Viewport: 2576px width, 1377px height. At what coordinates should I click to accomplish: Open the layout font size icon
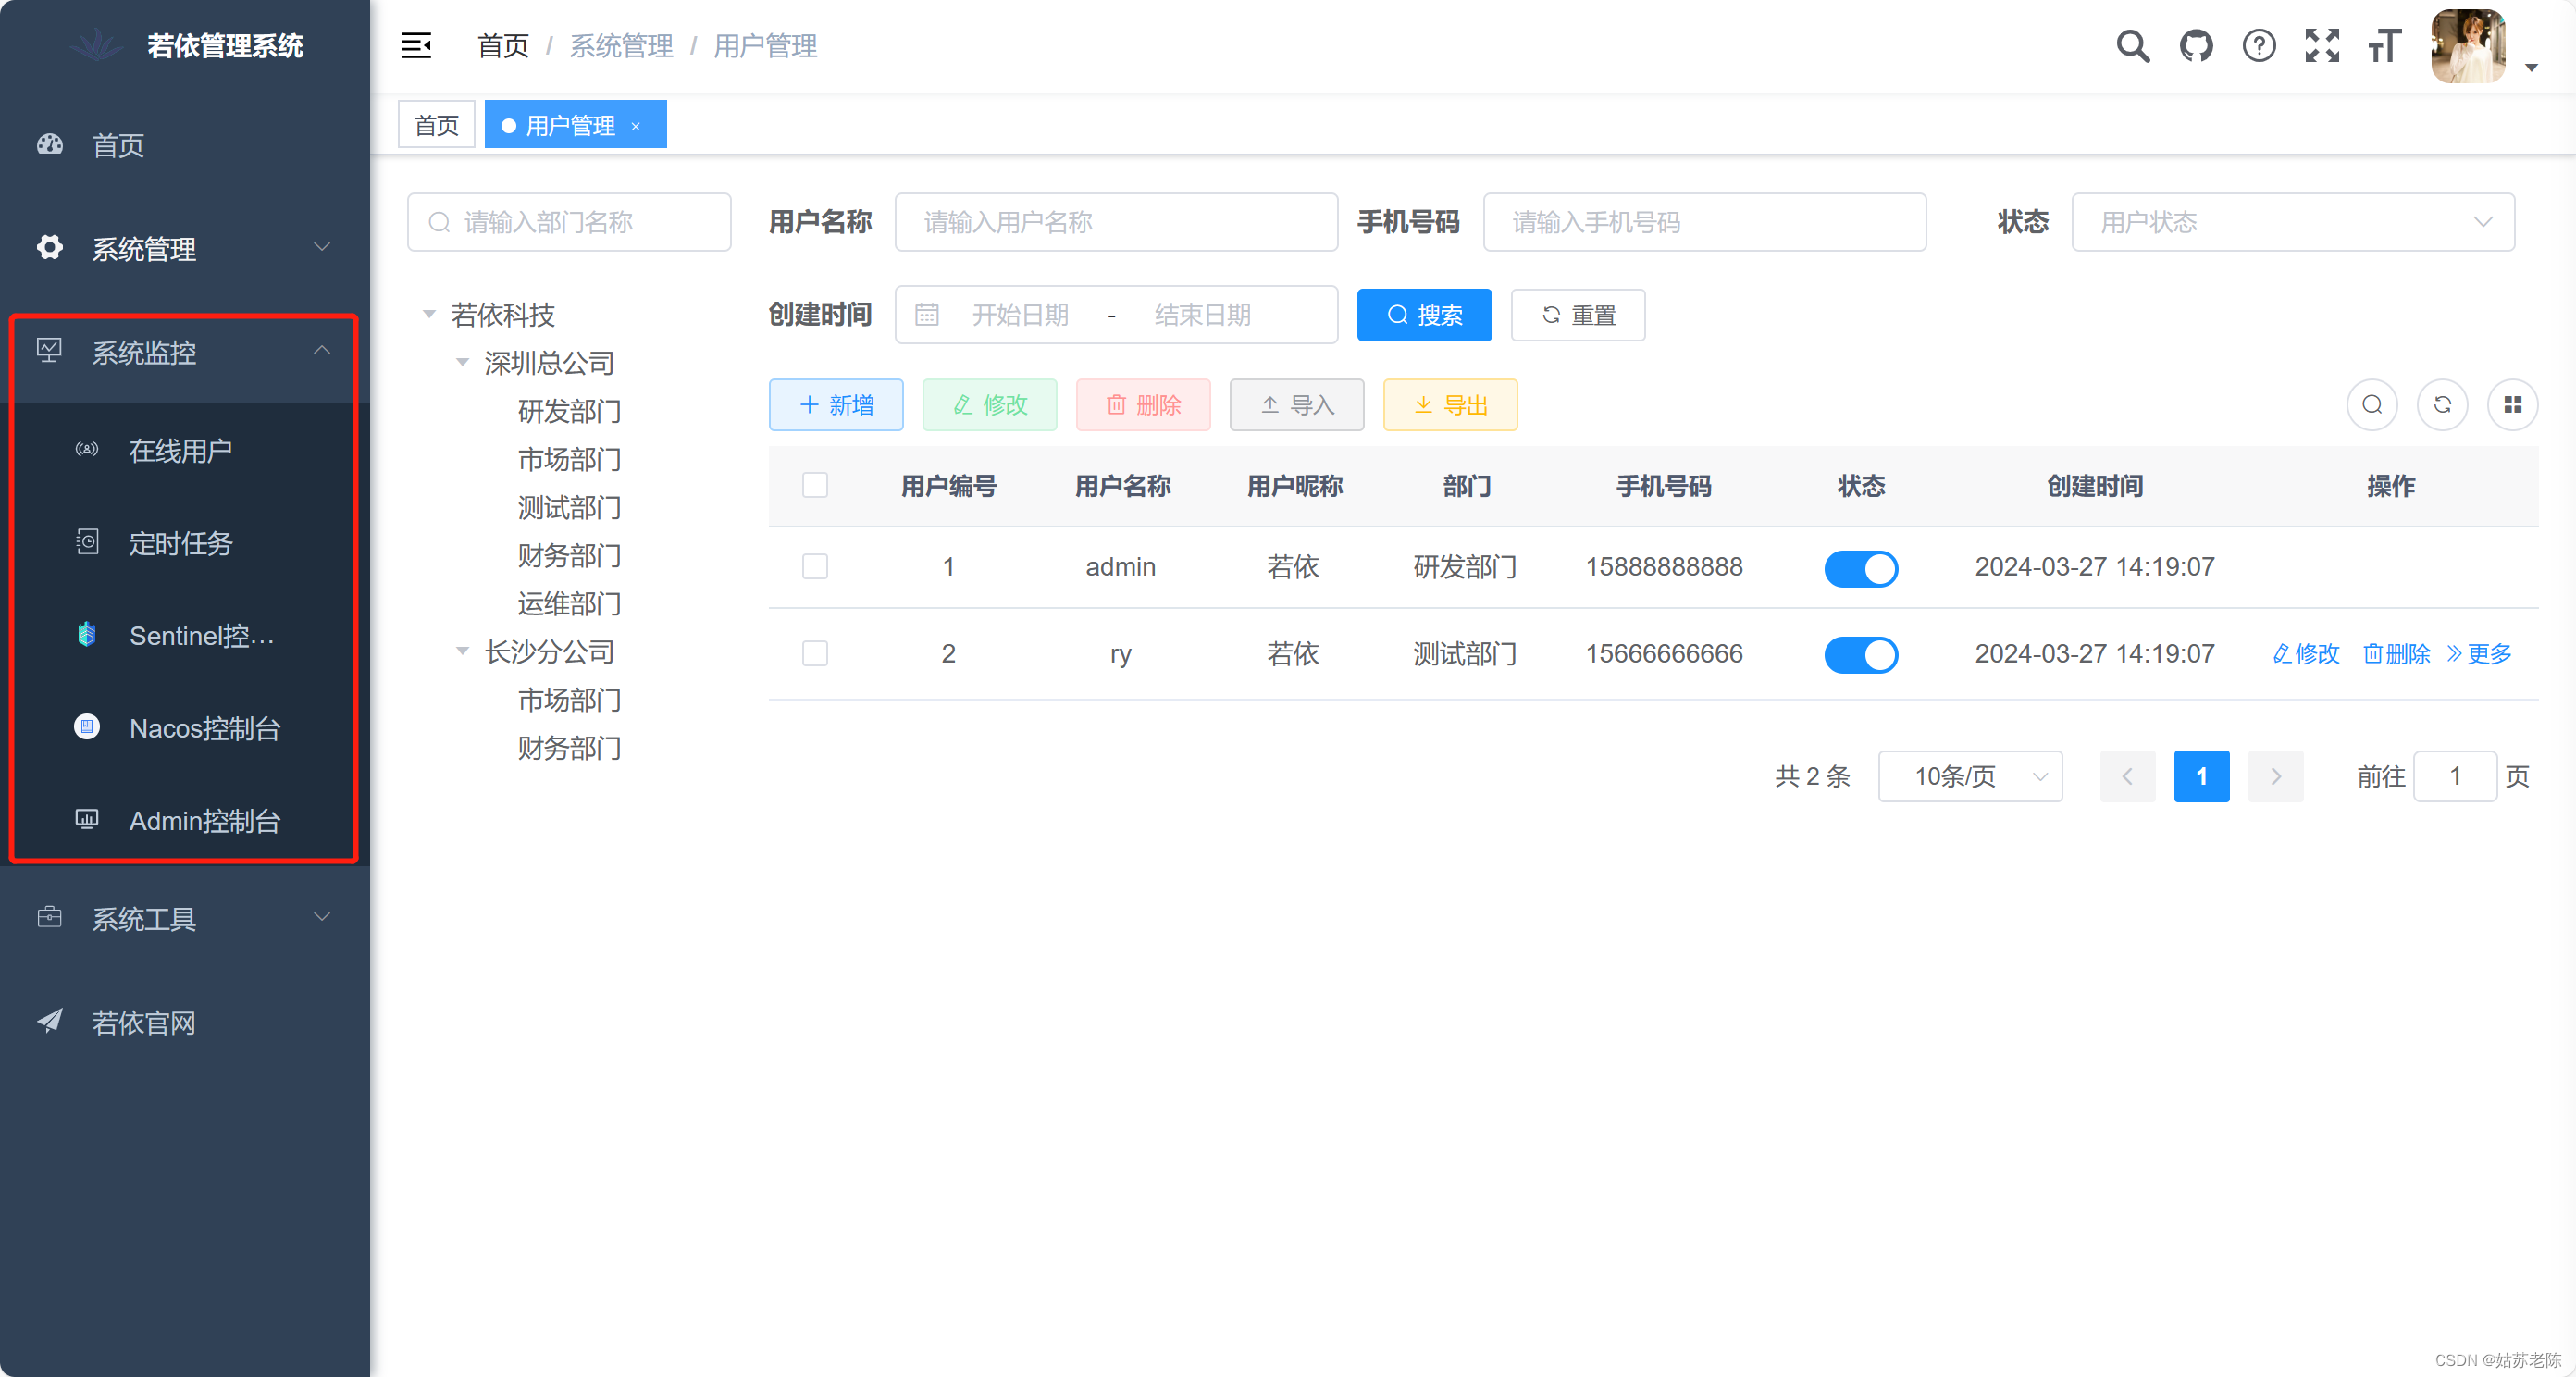[x=2385, y=46]
